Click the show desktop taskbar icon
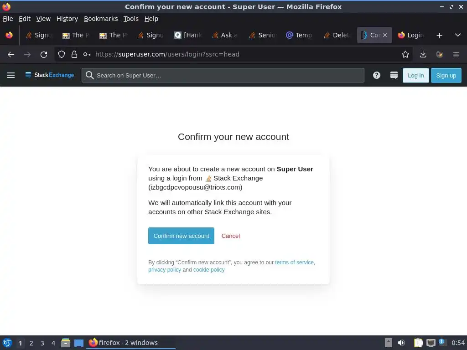Viewport: 467px width, 350px height. (79, 343)
